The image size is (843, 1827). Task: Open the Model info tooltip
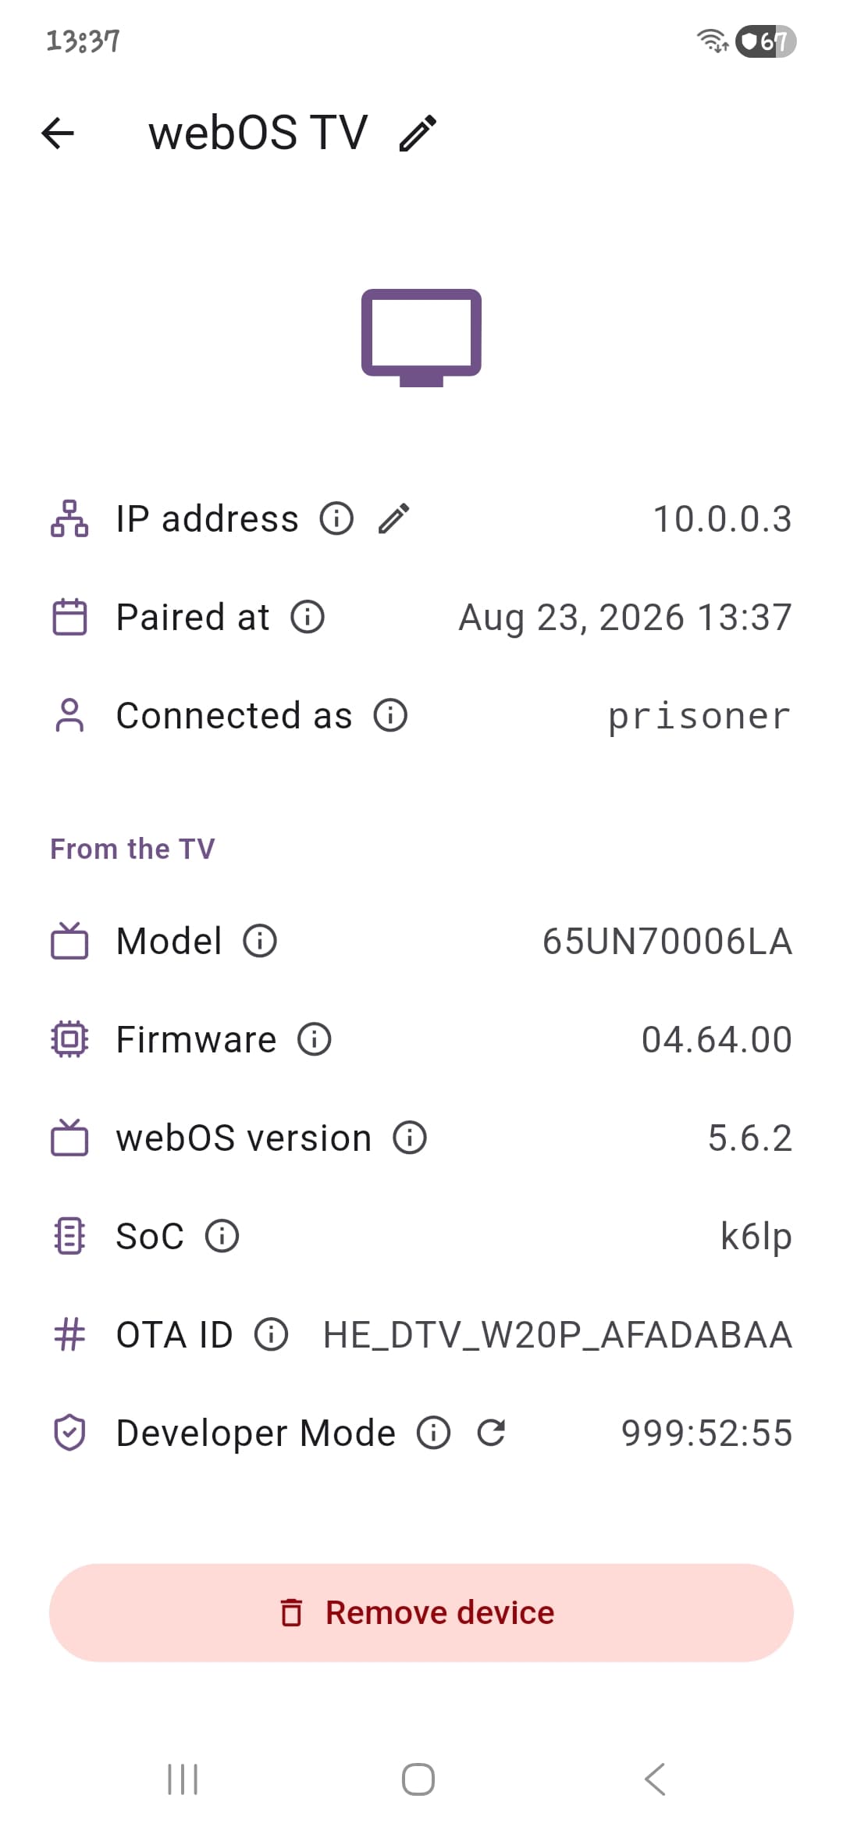[260, 941]
